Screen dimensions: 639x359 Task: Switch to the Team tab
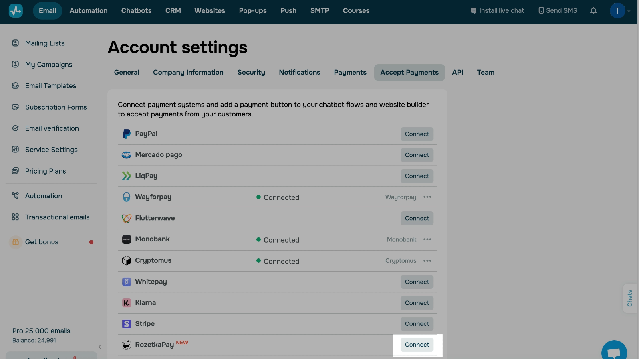pos(486,72)
